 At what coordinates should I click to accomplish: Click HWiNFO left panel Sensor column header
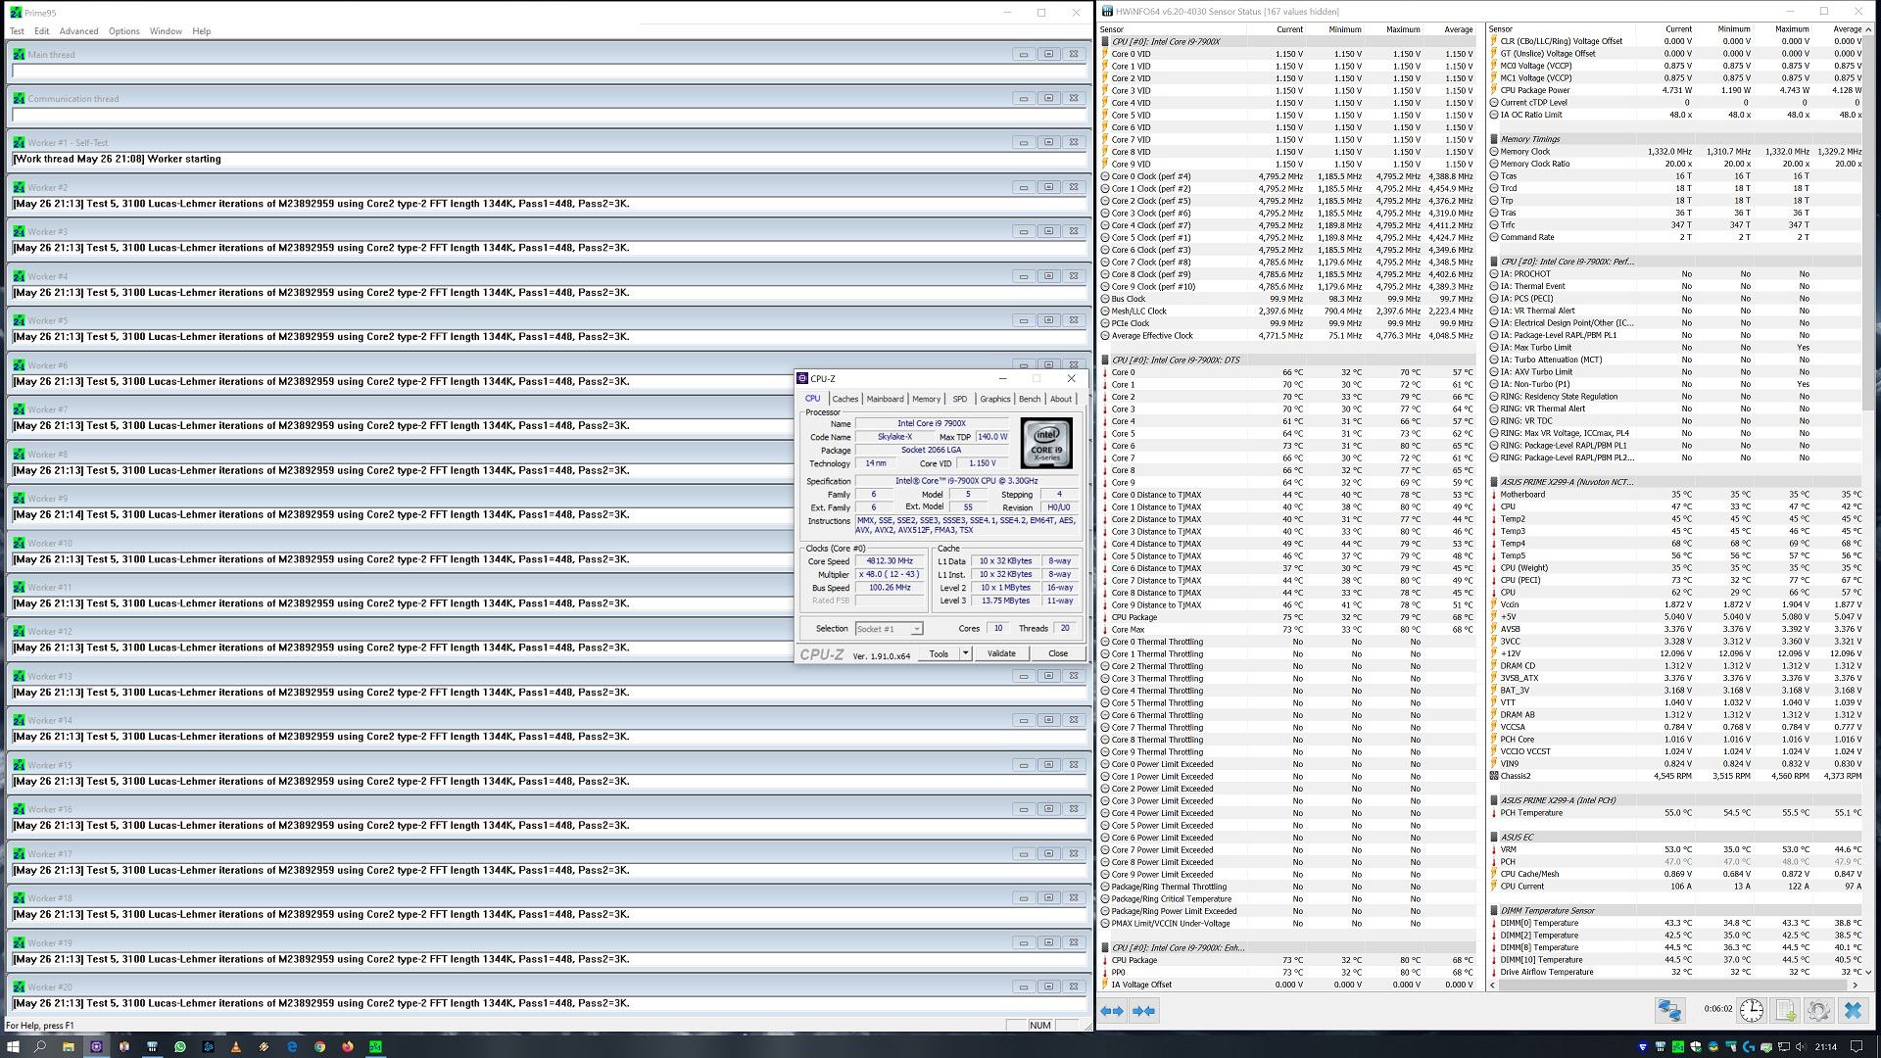click(x=1171, y=29)
